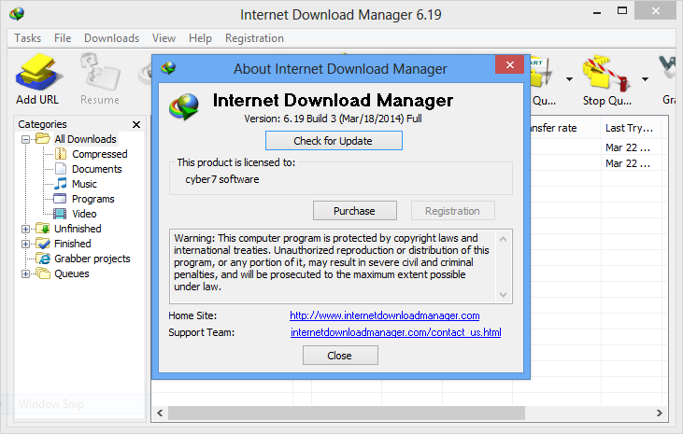Click the Close button in About dialog
The width and height of the screenshot is (683, 434).
(x=340, y=356)
